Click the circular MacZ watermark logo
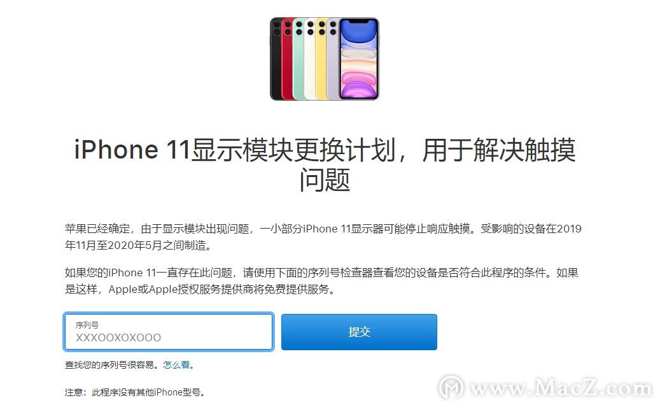667x405 pixels. point(451,387)
